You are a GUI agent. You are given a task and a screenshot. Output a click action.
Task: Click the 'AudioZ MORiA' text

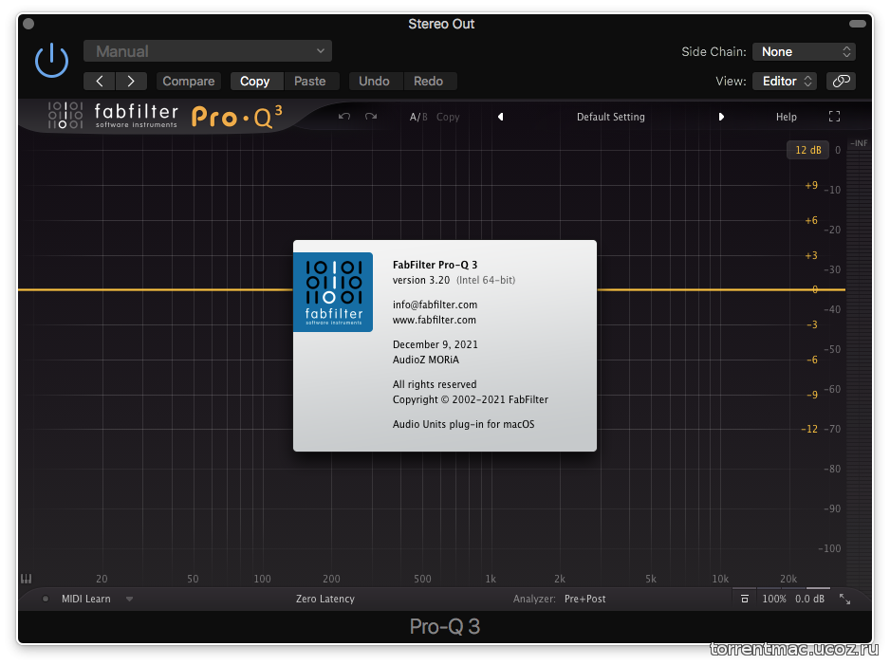[x=426, y=360]
